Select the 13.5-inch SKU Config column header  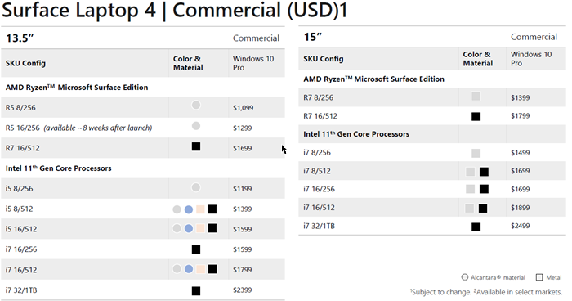click(25, 63)
